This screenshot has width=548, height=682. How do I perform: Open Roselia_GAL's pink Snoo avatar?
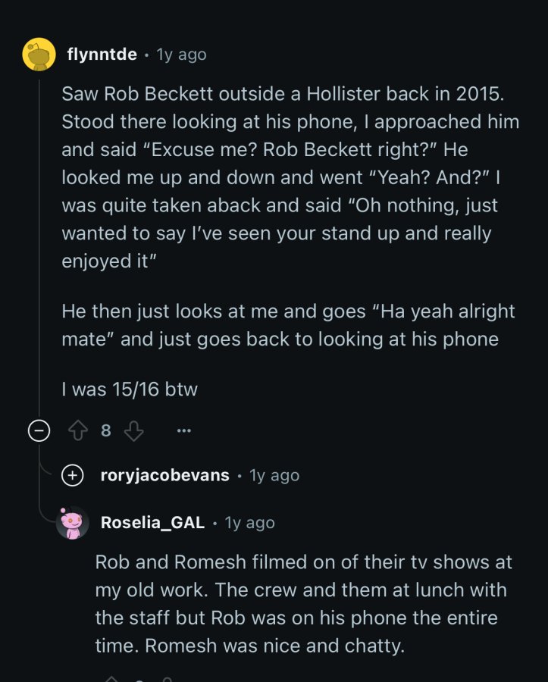[73, 522]
